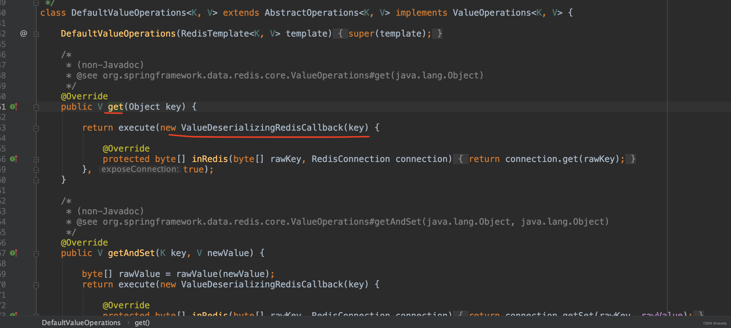Image resolution: width=731 pixels, height=328 pixels.
Task: Click the collapsed '{ super(template); }' folded region
Action: click(387, 34)
